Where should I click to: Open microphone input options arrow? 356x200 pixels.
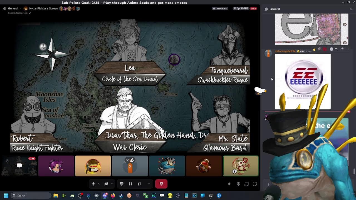point(99,184)
